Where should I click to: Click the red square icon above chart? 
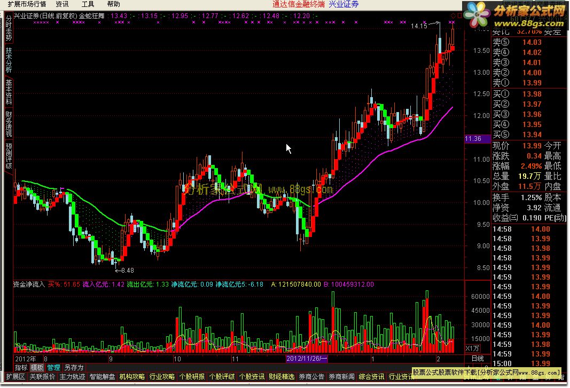pos(459,15)
